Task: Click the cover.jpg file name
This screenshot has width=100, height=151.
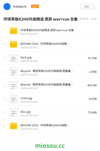Action: coord(26,98)
